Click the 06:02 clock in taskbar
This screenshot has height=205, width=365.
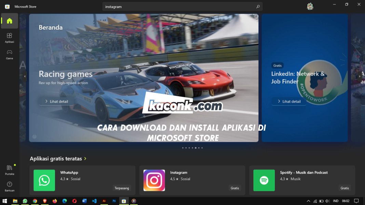346,201
